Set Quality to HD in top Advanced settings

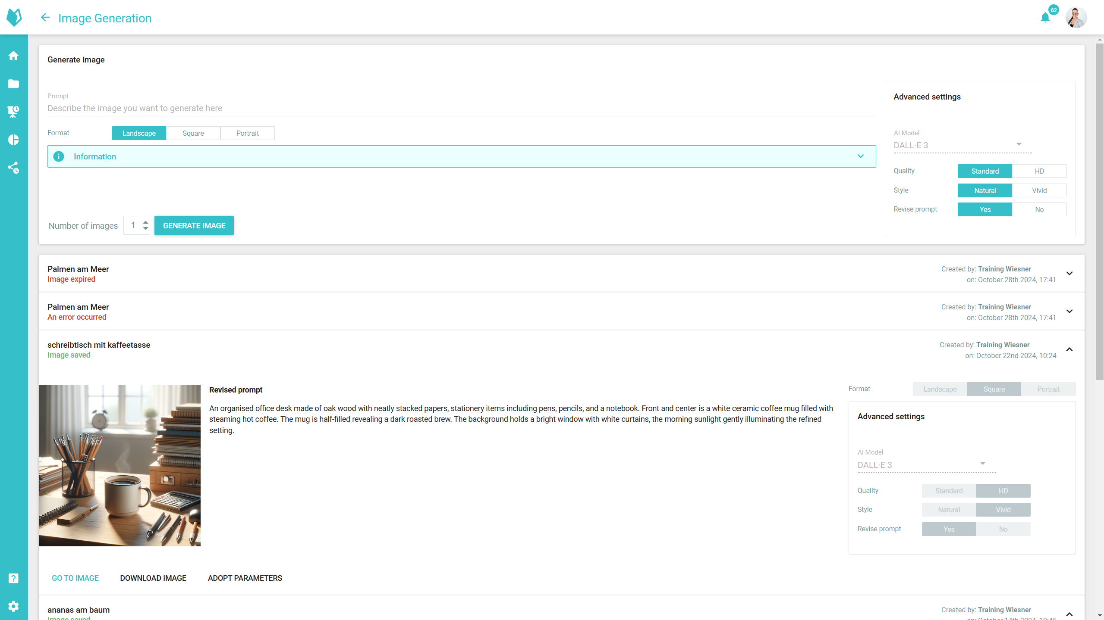(1039, 171)
